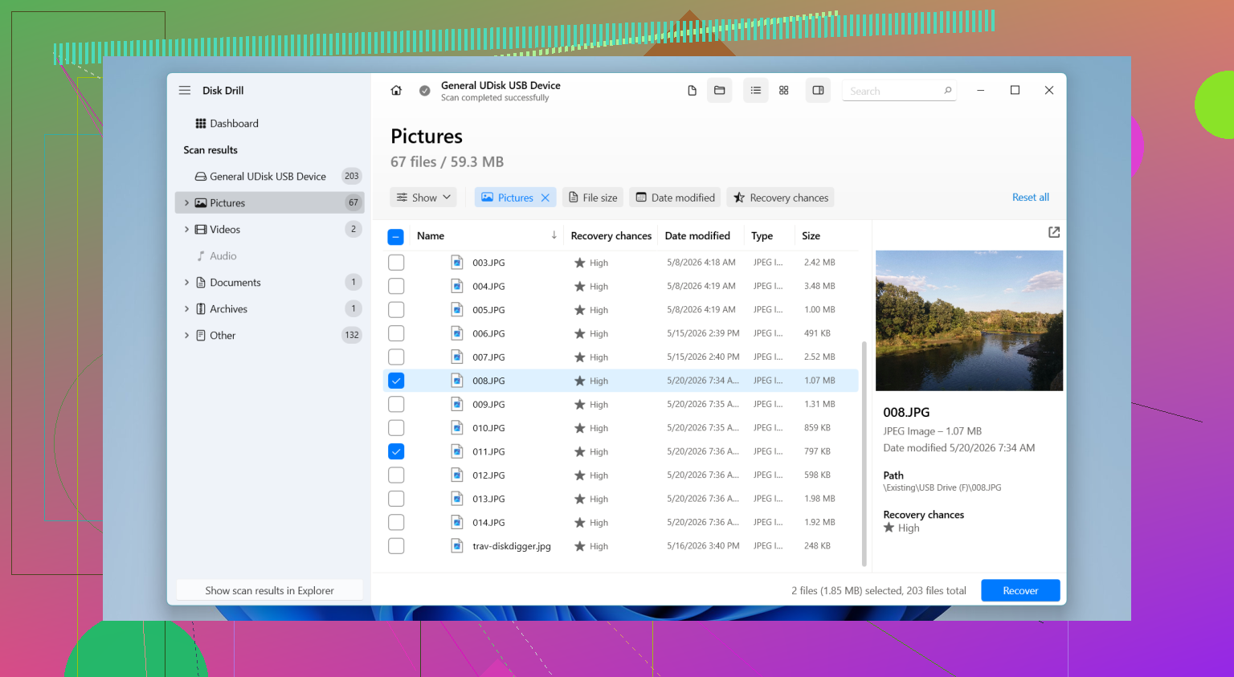Go to the home icon
The height and width of the screenshot is (677, 1234).
coord(396,91)
